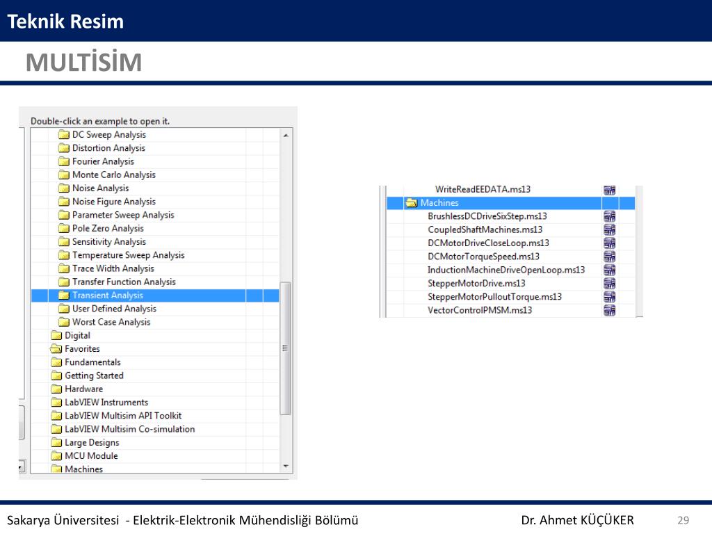
Task: Click the Monte Carlo Analysis folder icon
Action: tap(64, 175)
